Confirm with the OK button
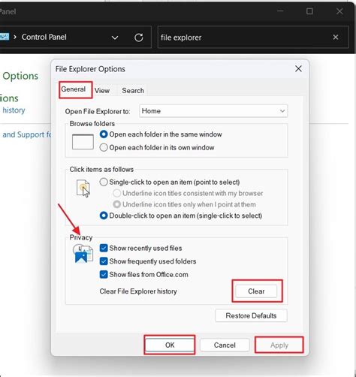356x377 pixels. pyautogui.click(x=170, y=345)
